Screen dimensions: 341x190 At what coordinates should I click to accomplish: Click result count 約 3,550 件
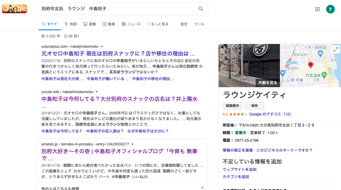tap(51, 36)
